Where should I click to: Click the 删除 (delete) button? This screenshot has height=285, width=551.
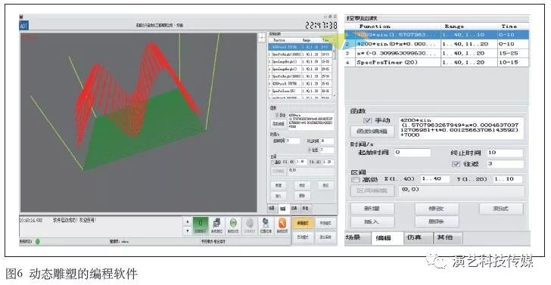point(437,221)
